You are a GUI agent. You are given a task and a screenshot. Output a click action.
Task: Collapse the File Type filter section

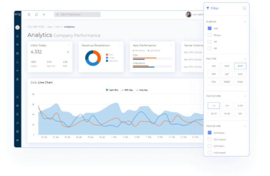tap(245, 59)
